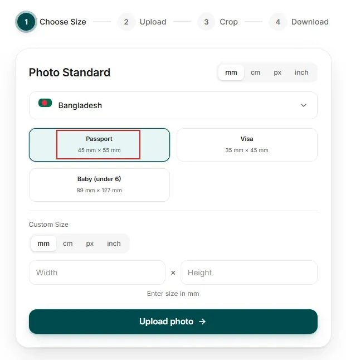Set Custom Size unit to cm
Viewport: 346px width, 360px height.
(x=68, y=244)
